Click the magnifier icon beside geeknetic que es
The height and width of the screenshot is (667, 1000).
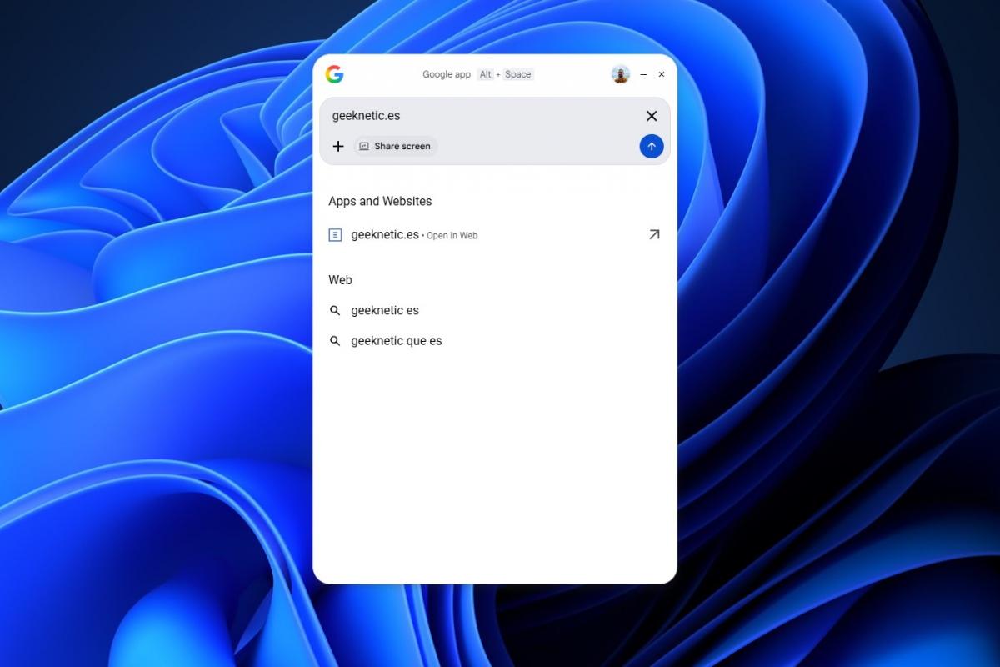point(335,340)
